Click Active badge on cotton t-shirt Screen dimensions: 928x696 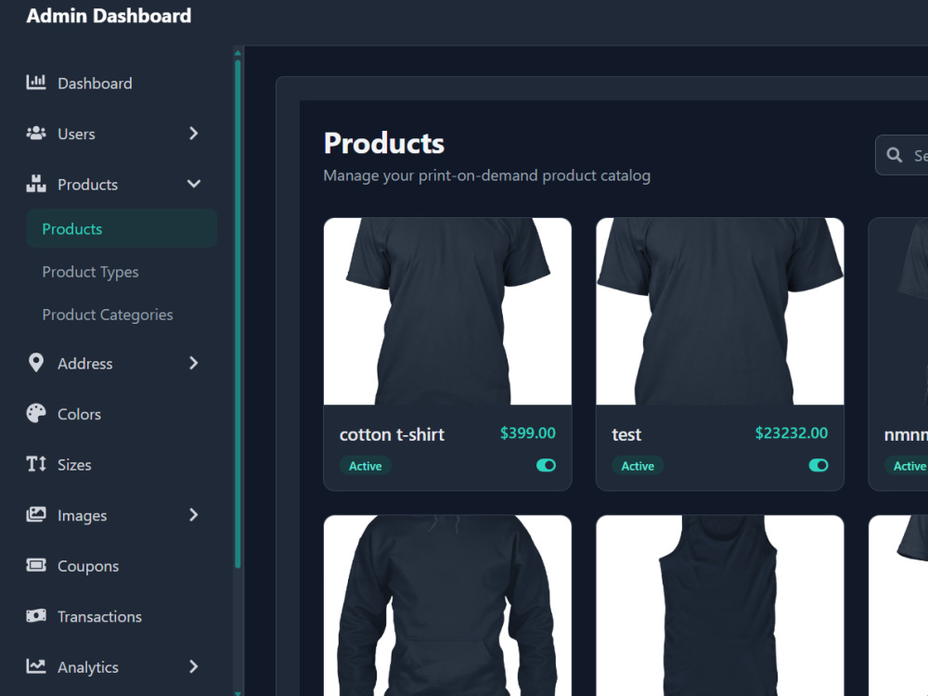point(365,466)
